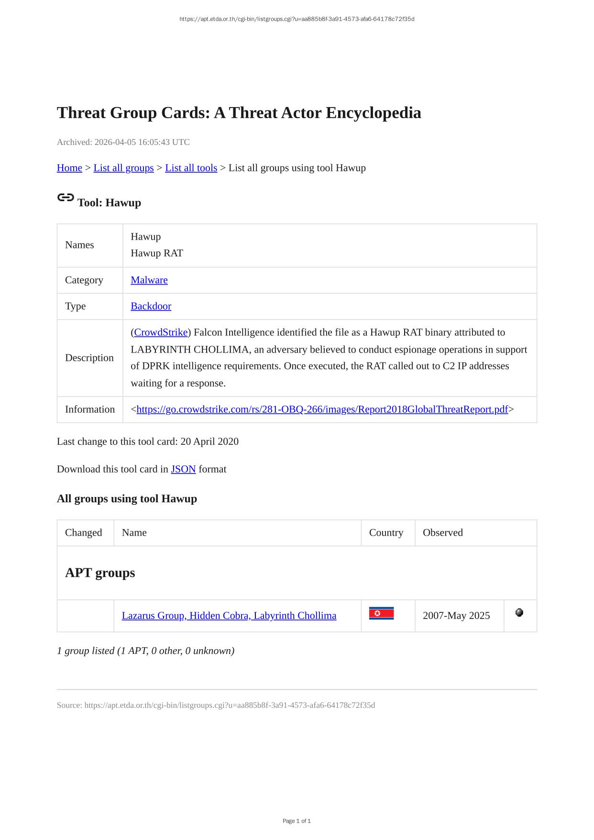Click the Country column header
The height and width of the screenshot is (840, 594).
pos(386,533)
